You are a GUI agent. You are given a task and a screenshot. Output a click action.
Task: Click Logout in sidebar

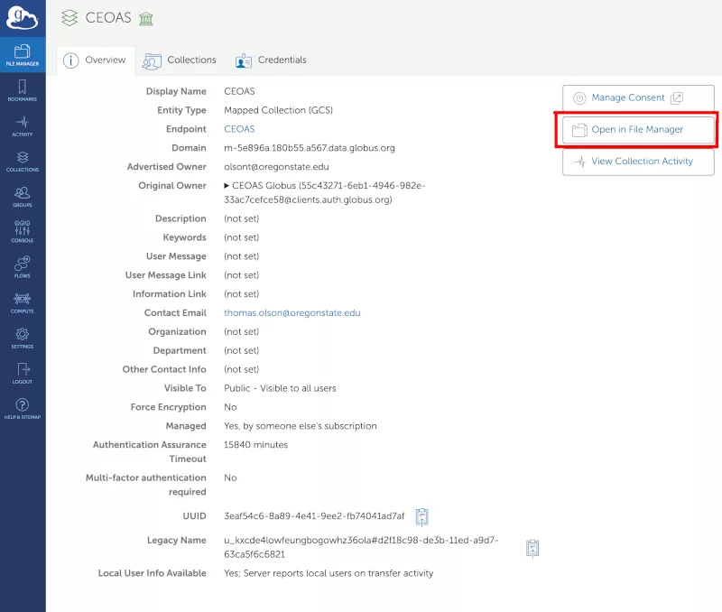pyautogui.click(x=22, y=373)
